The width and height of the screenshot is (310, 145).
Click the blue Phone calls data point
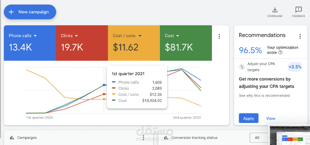[x=104, y=85]
